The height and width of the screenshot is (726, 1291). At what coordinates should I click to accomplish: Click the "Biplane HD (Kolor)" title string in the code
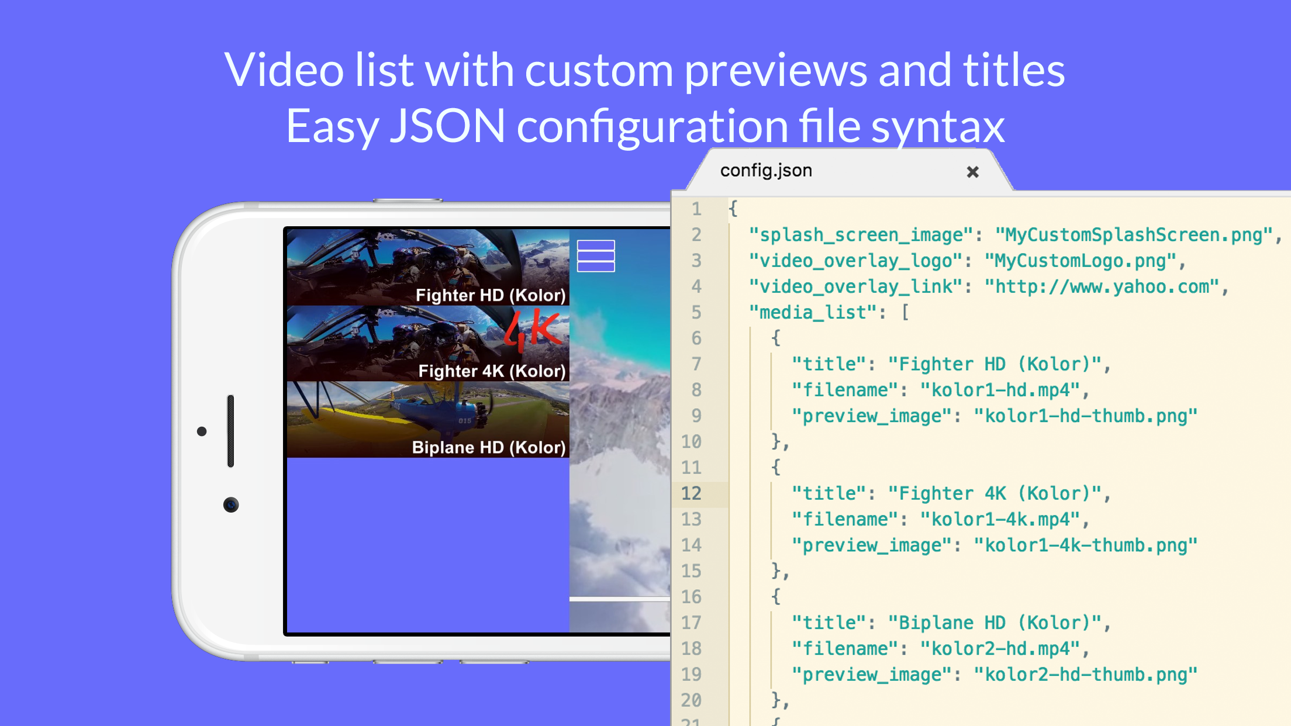click(995, 623)
